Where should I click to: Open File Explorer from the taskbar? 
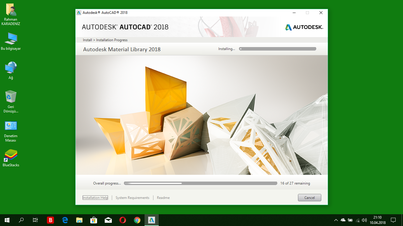tap(79, 220)
